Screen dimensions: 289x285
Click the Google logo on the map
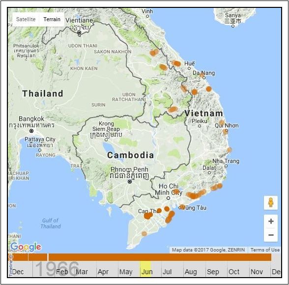[26, 247]
